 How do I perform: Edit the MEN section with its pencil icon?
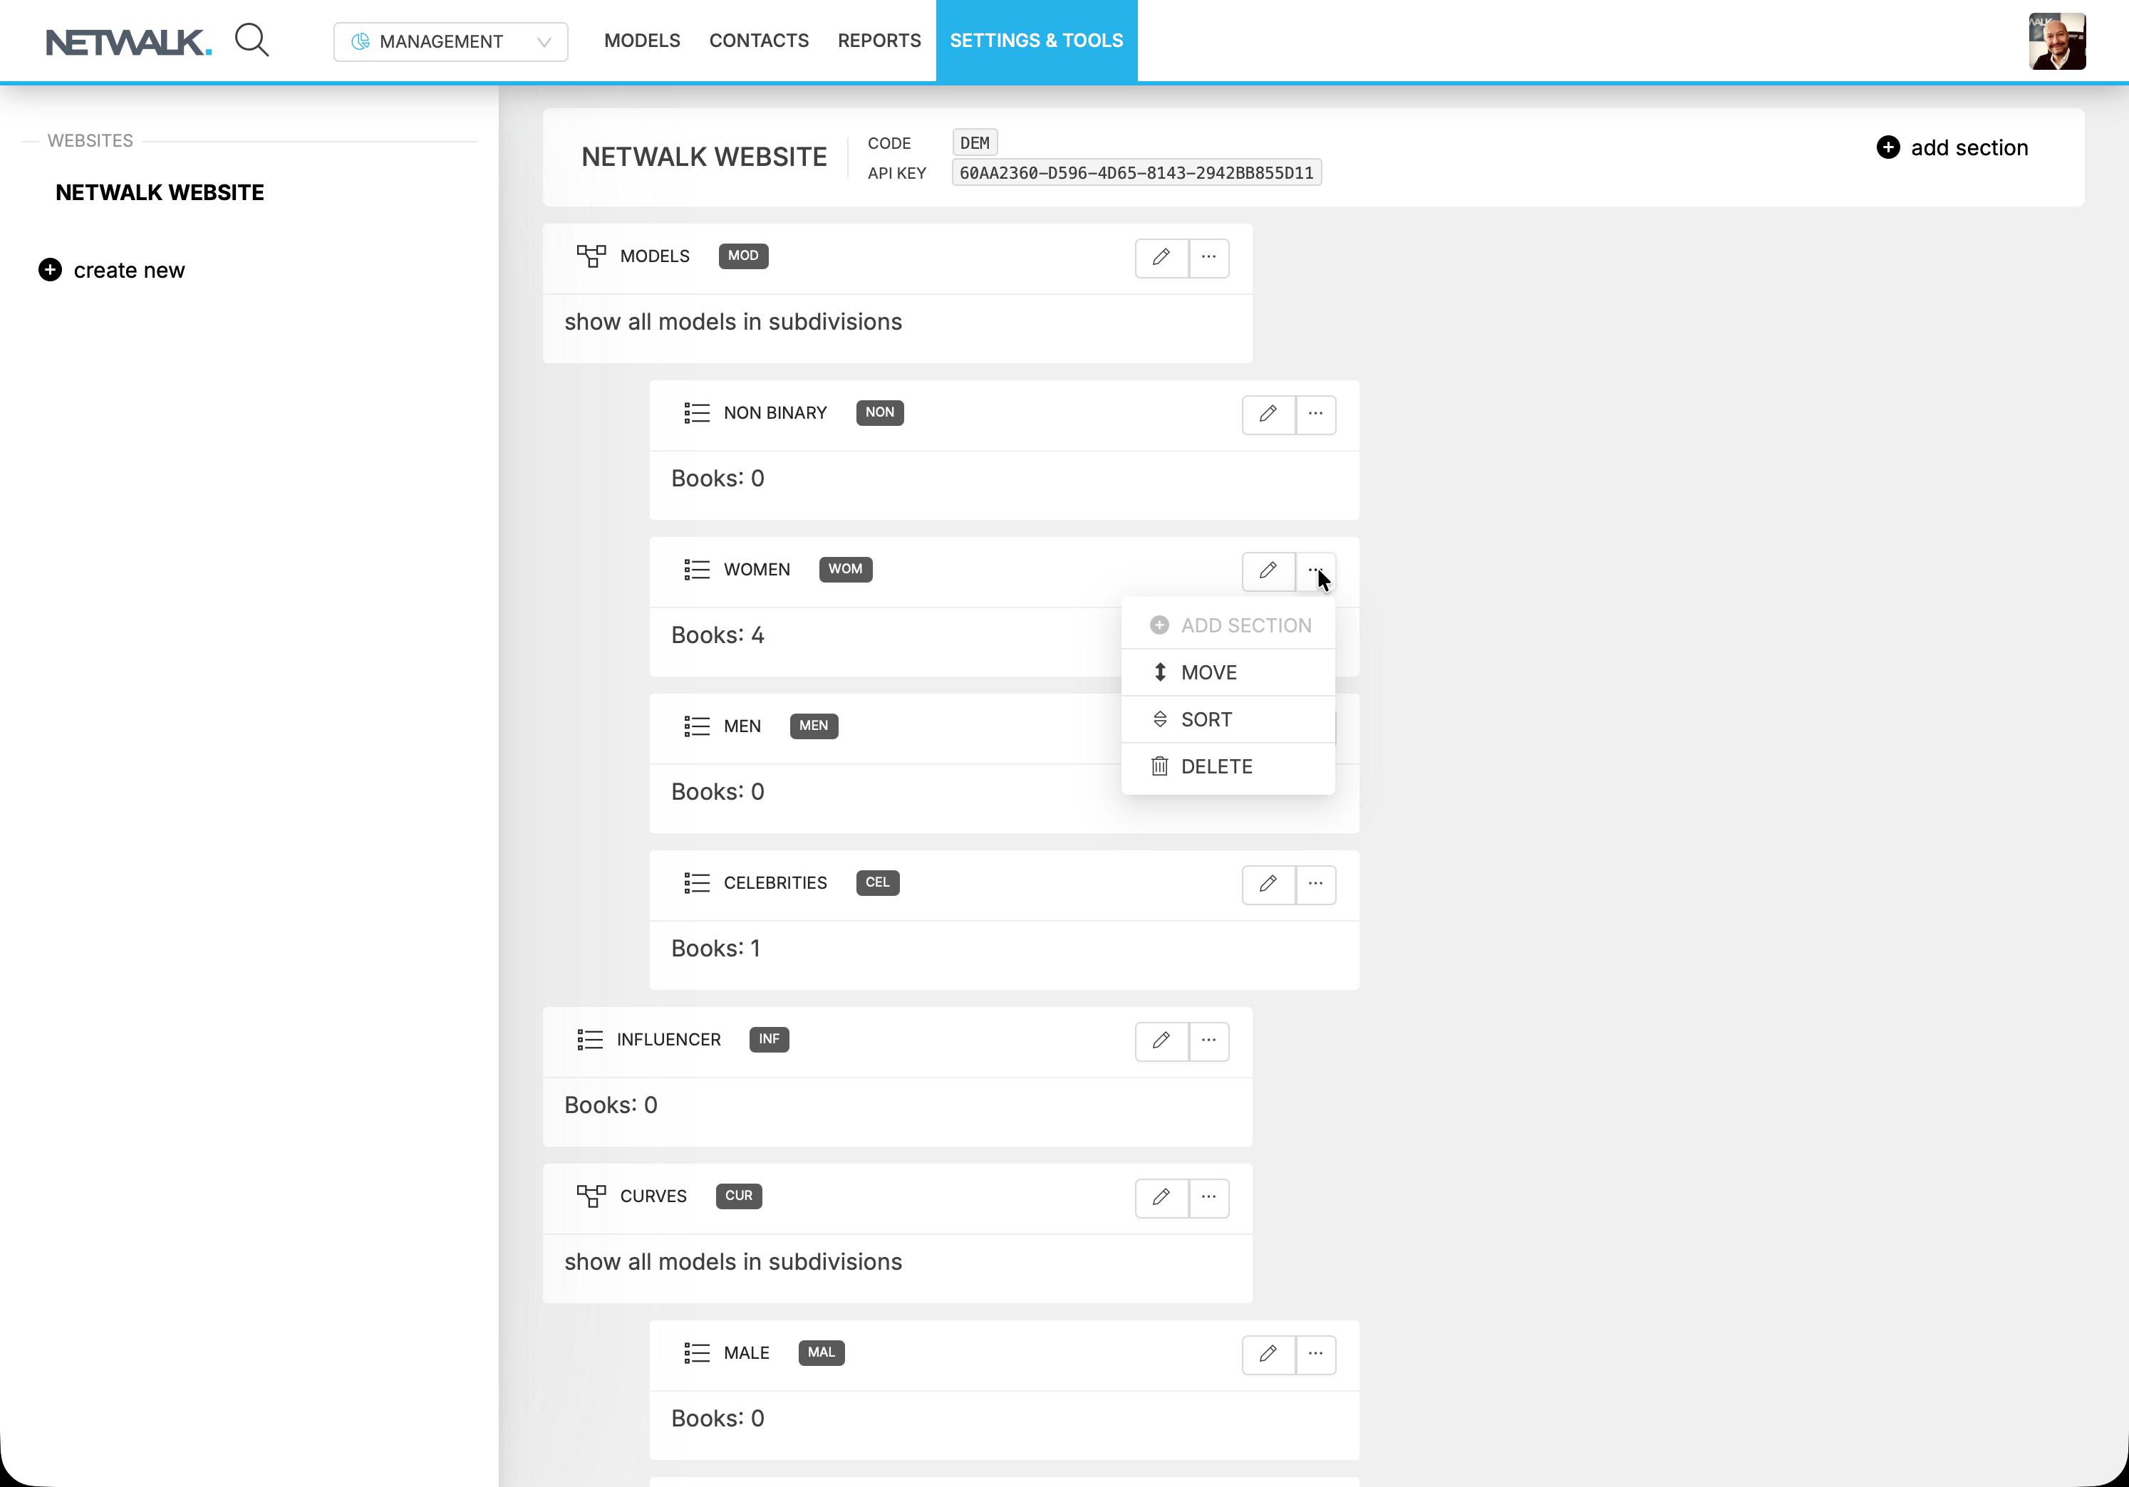click(1268, 728)
